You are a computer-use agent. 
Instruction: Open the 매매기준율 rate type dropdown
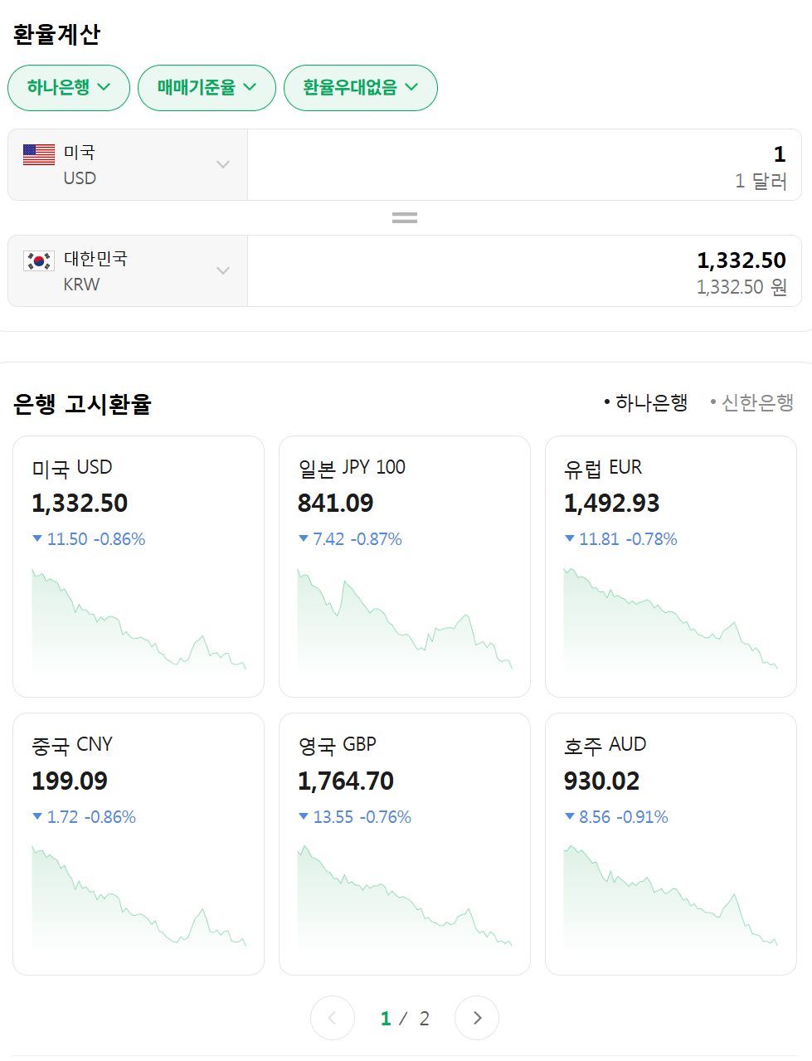(207, 87)
